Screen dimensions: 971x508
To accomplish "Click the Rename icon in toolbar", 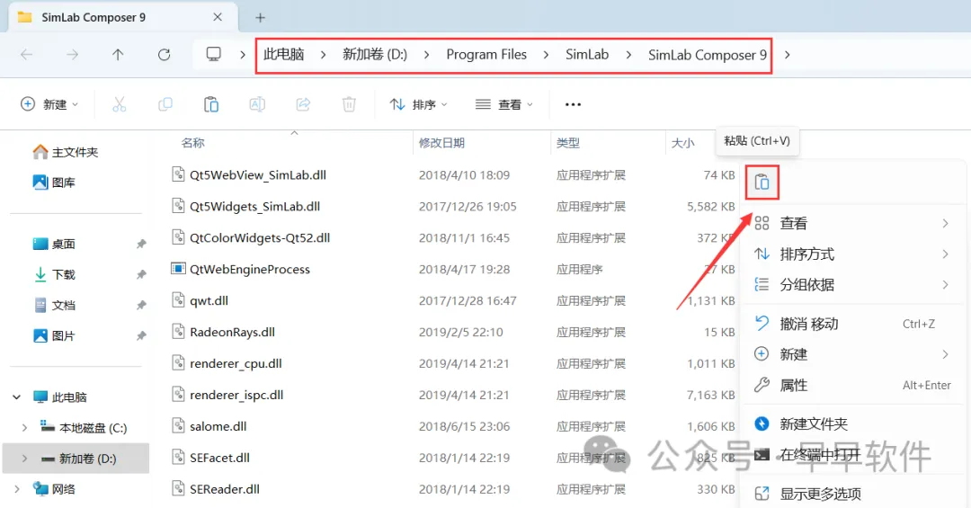I will (257, 104).
